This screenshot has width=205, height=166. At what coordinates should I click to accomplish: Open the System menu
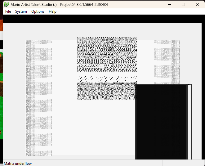tap(21, 11)
